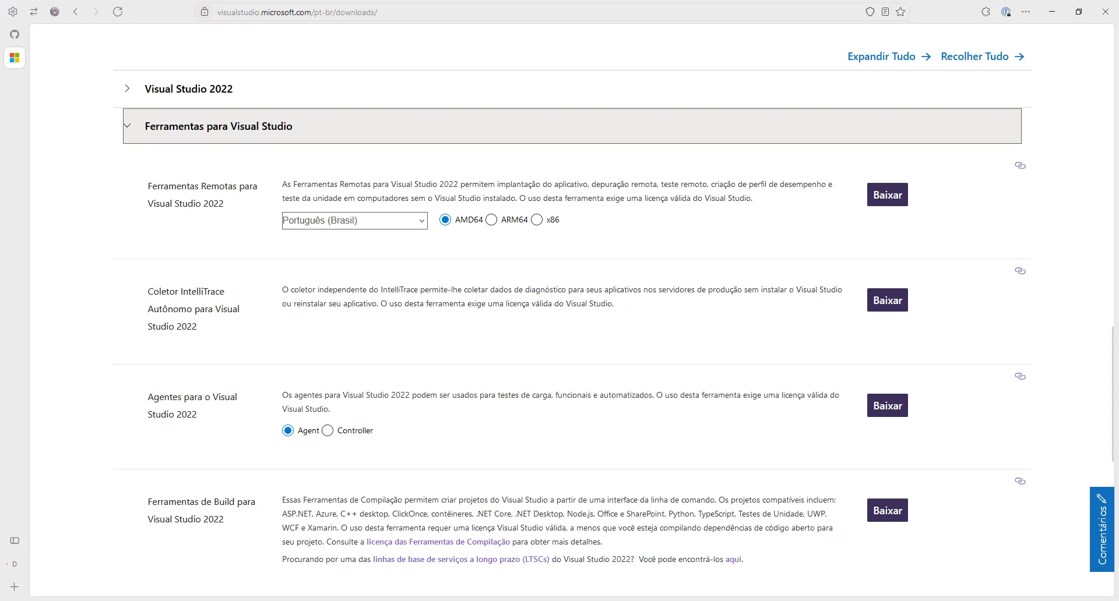Toggle reader view icon in address bar
The width and height of the screenshot is (1119, 601).
[885, 12]
